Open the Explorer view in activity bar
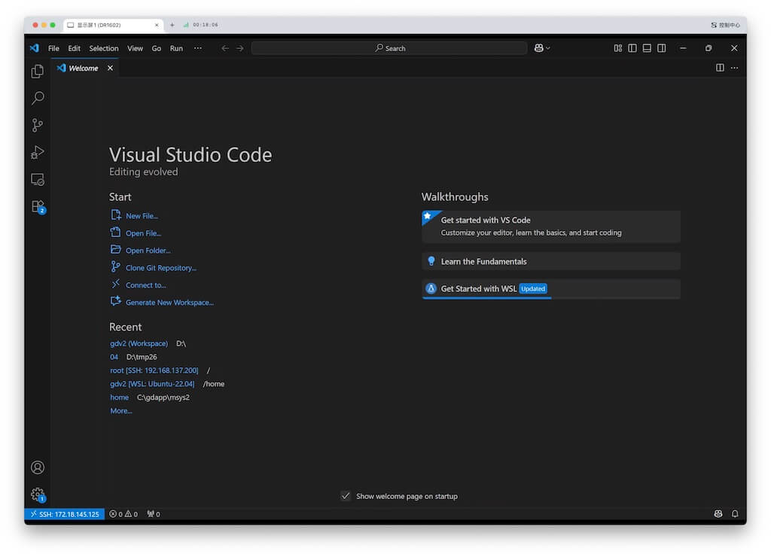The image size is (771, 557). 38,71
